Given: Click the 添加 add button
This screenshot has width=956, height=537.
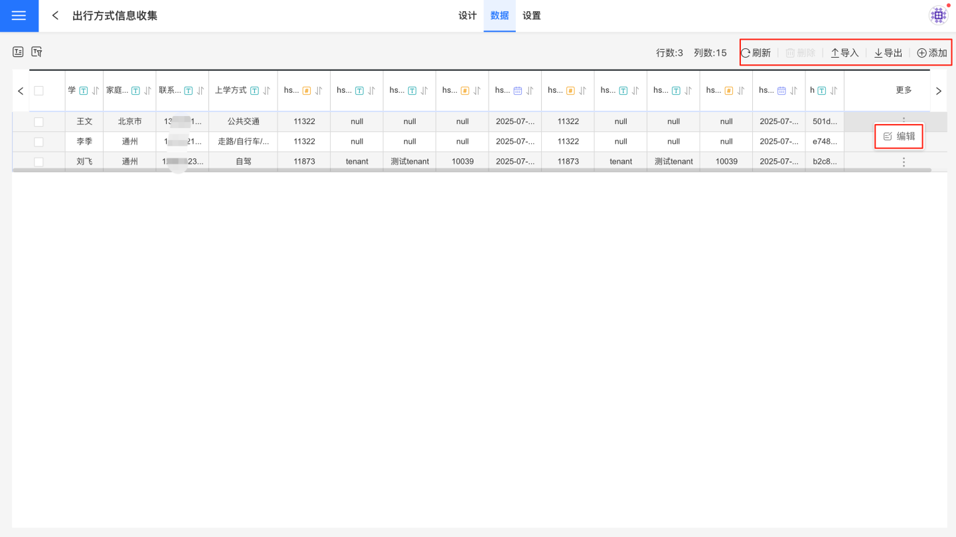Looking at the screenshot, I should pyautogui.click(x=932, y=53).
